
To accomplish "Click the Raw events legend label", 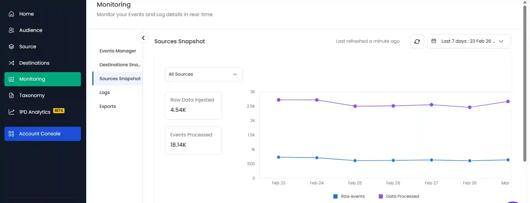I will (353, 196).
